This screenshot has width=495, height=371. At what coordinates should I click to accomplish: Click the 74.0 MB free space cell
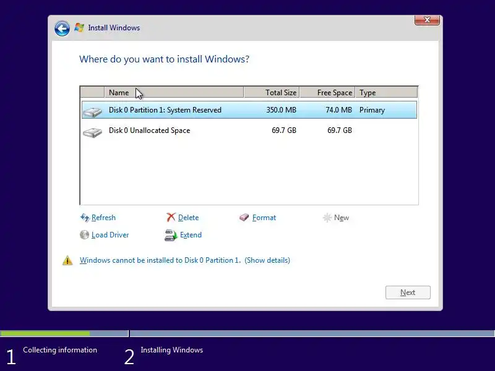338,110
